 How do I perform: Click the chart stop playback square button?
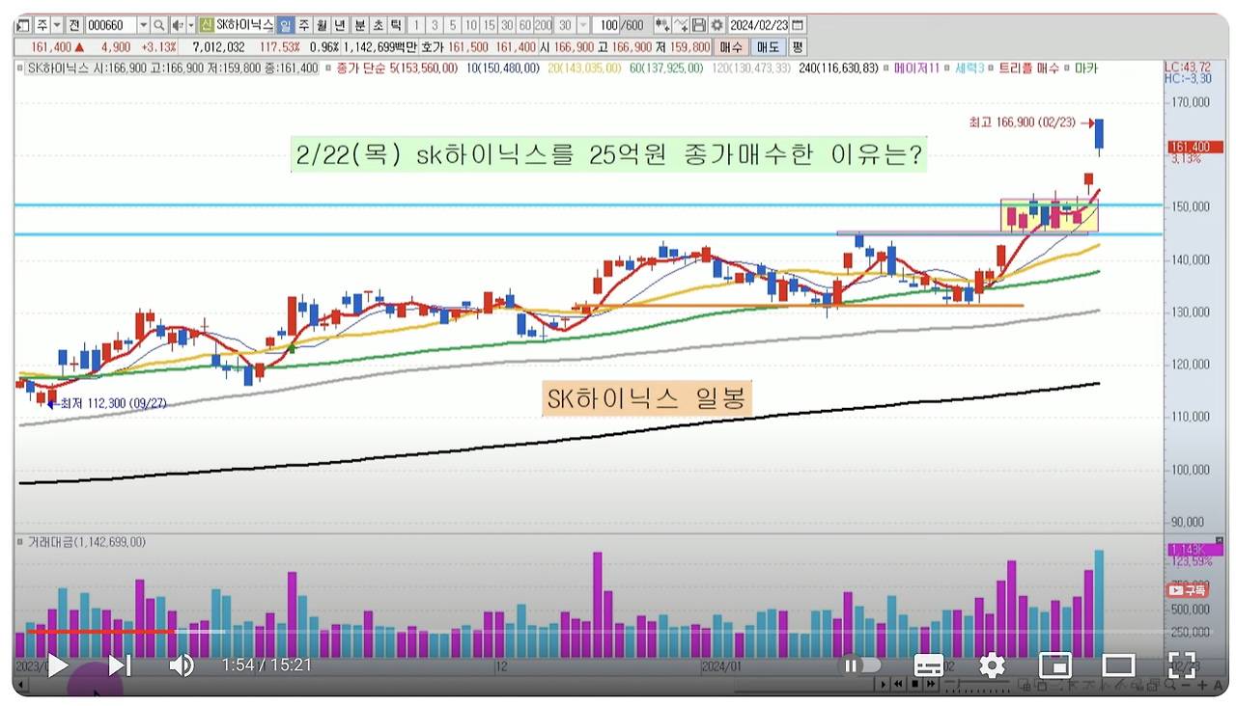pos(914,684)
